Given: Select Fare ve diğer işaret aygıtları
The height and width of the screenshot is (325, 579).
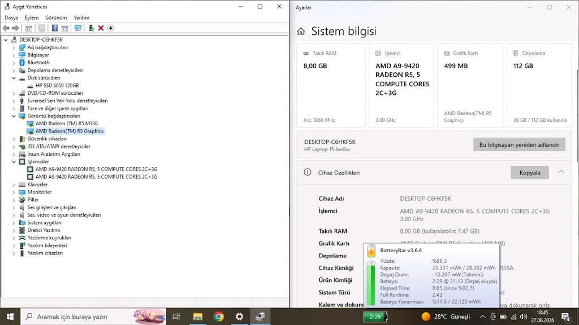Looking at the screenshot, I should click(58, 108).
